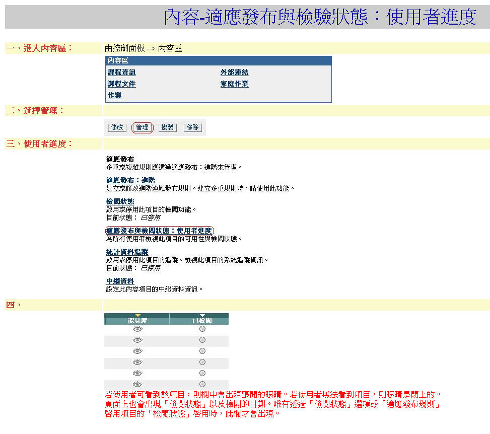Click the 修改 button
The height and width of the screenshot is (434, 490).
(x=117, y=128)
